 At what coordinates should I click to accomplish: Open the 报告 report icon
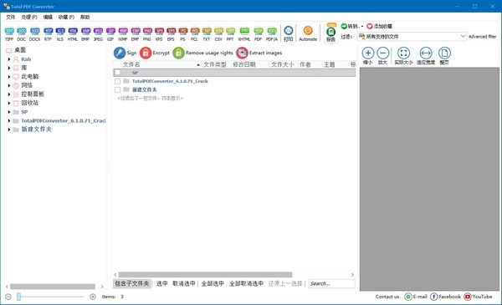pos(330,32)
